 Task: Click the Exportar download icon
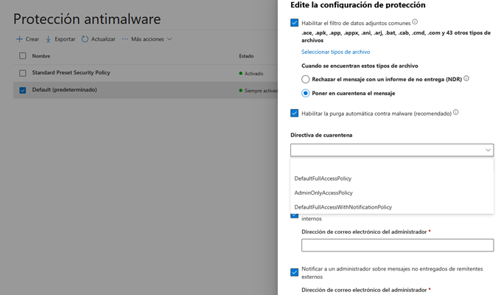49,38
